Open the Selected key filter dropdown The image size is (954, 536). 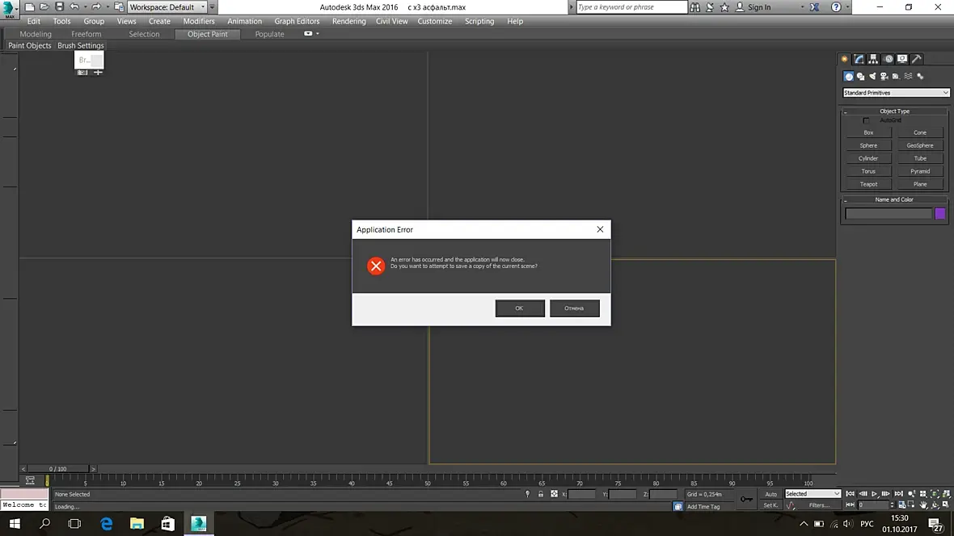[813, 494]
